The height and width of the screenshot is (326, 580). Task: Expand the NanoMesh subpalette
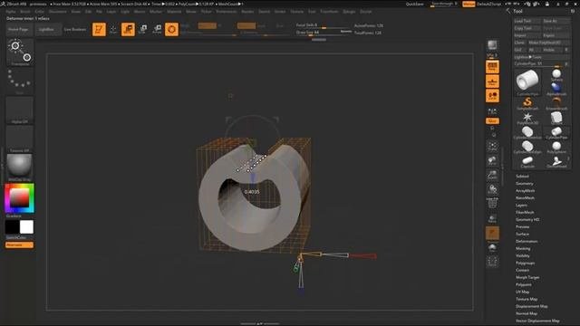(x=526, y=198)
